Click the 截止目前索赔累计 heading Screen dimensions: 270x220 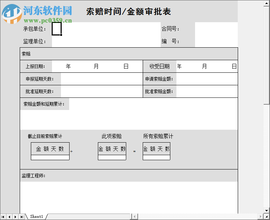coord(45,136)
